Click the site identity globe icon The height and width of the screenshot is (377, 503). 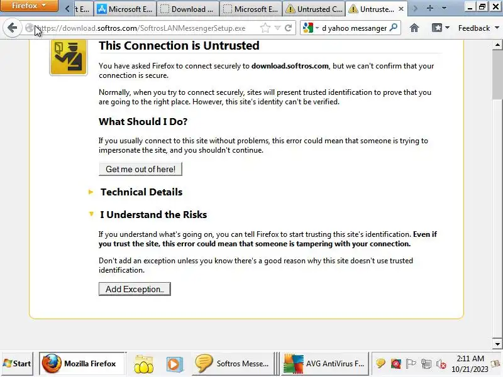30,28
